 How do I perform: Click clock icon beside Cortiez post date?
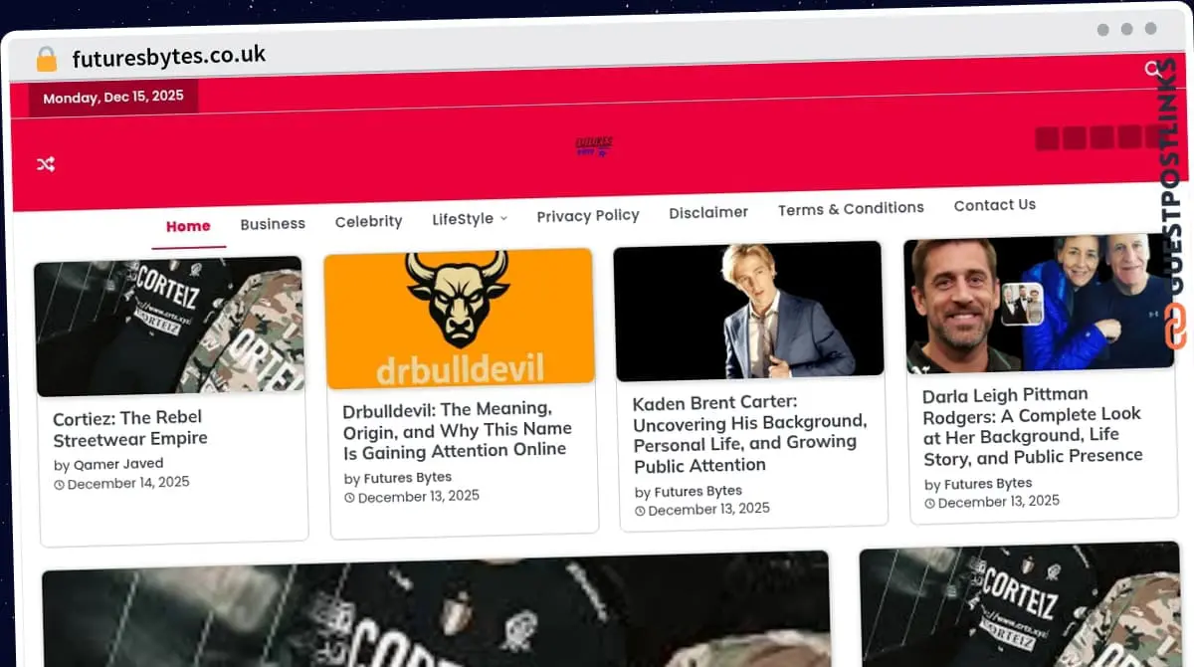click(59, 485)
